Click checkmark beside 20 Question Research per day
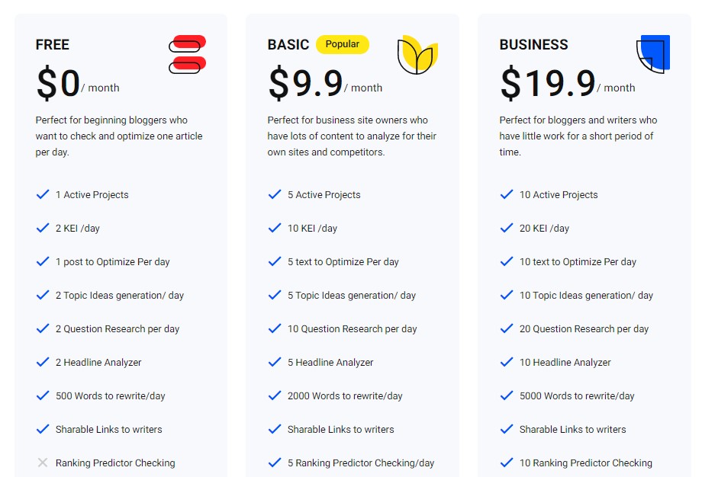 pos(507,328)
